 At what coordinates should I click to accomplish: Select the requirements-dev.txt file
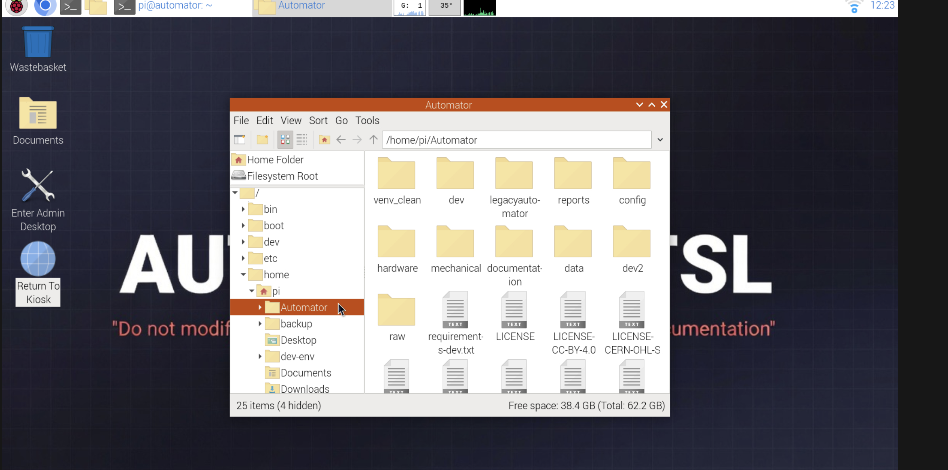click(x=455, y=324)
